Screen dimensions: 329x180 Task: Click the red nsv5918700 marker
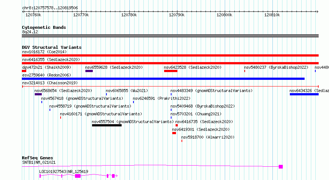point(182,141)
